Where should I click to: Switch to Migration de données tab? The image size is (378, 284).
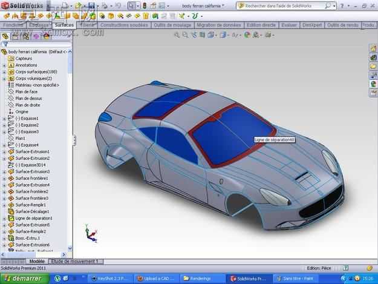(219, 25)
